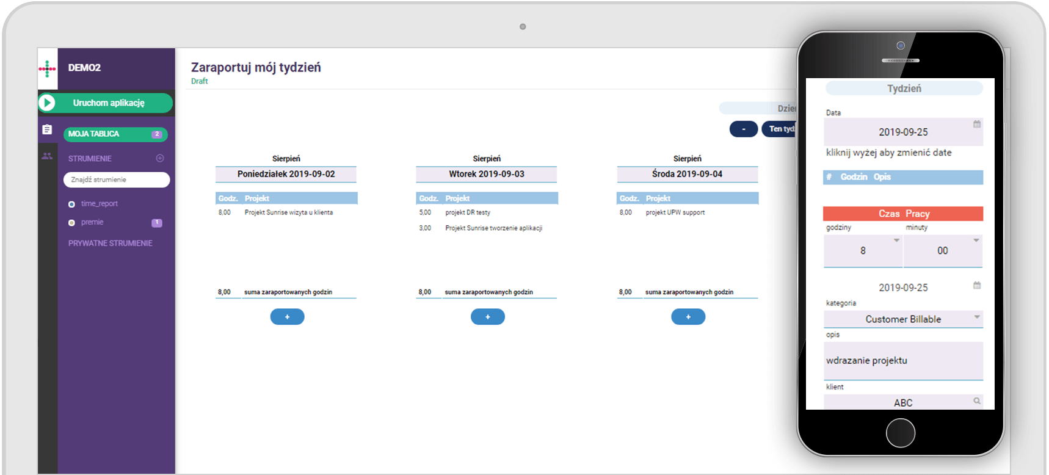This screenshot has height=475, width=1049.
Task: Expand the godziny hours dropdown
Action: pos(896,241)
